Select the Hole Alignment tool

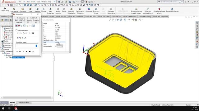coord(30,10)
